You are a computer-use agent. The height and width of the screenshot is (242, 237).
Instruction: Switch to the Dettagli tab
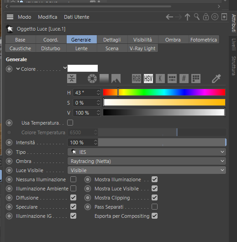[x=112, y=40]
